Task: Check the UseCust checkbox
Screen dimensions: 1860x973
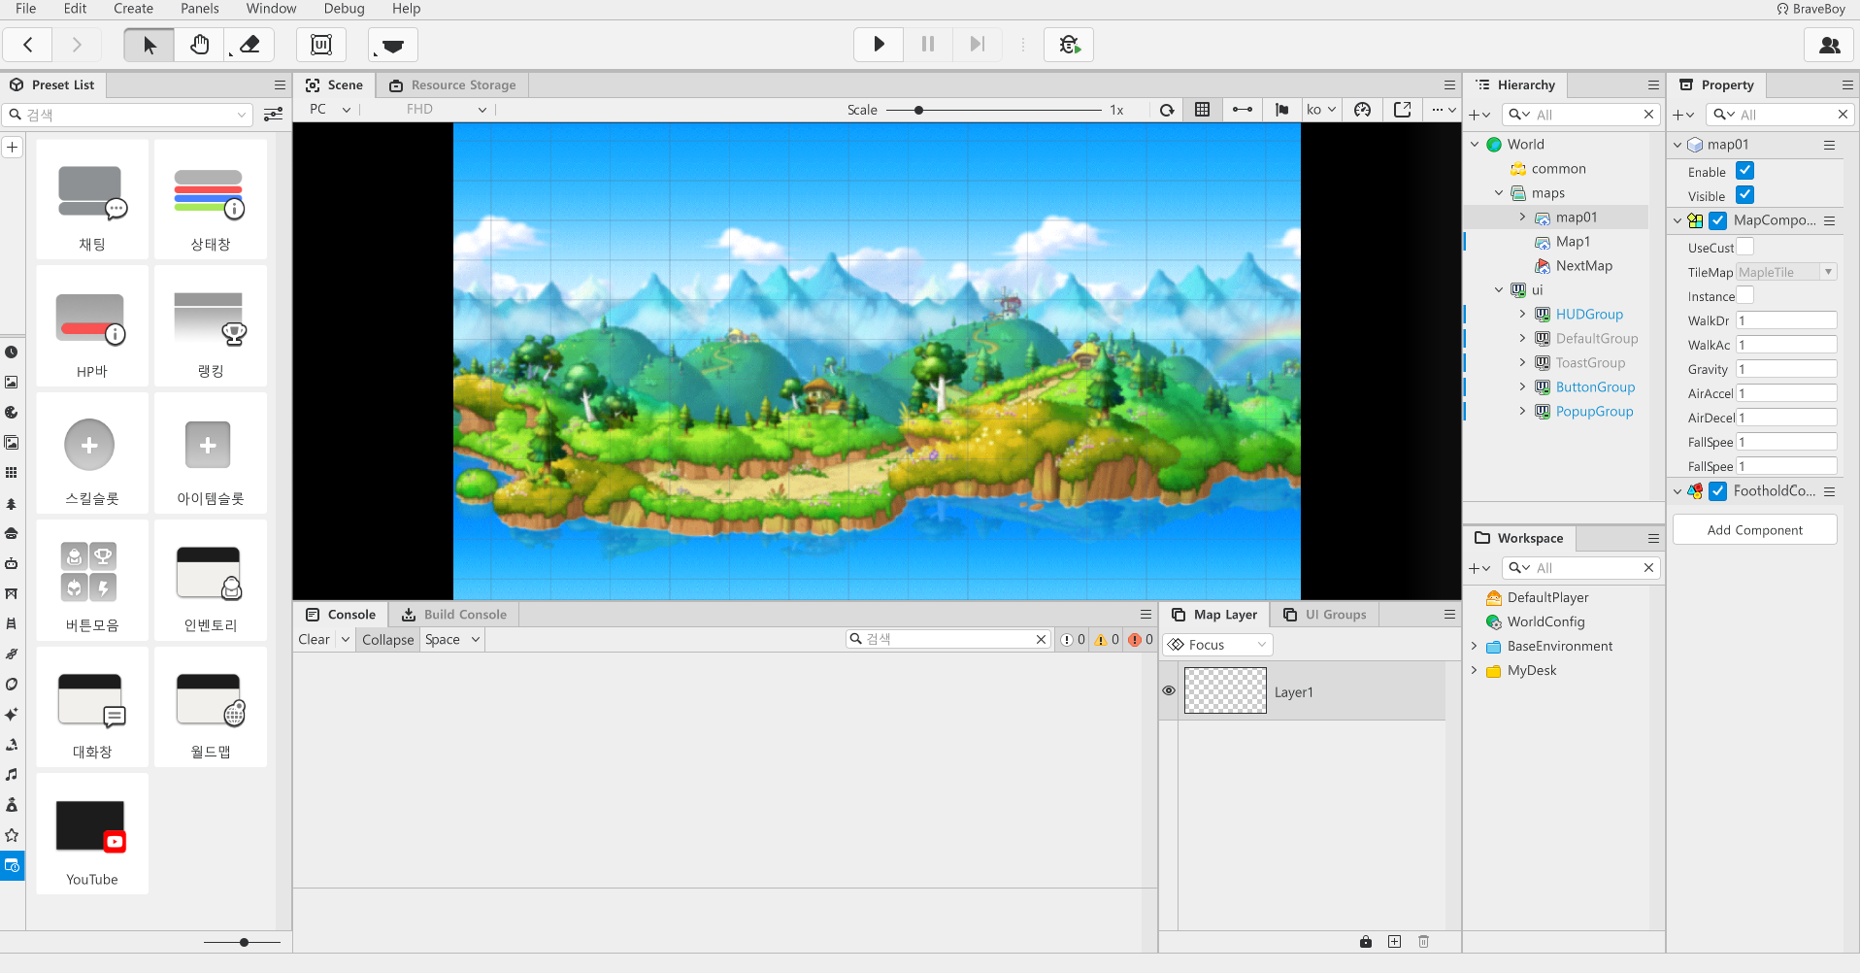Action: (1745, 247)
